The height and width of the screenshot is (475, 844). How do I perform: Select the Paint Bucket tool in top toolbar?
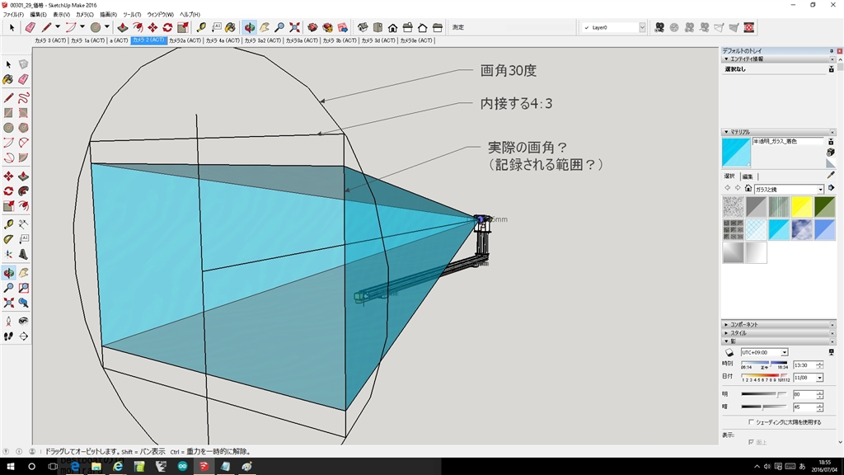click(x=231, y=27)
